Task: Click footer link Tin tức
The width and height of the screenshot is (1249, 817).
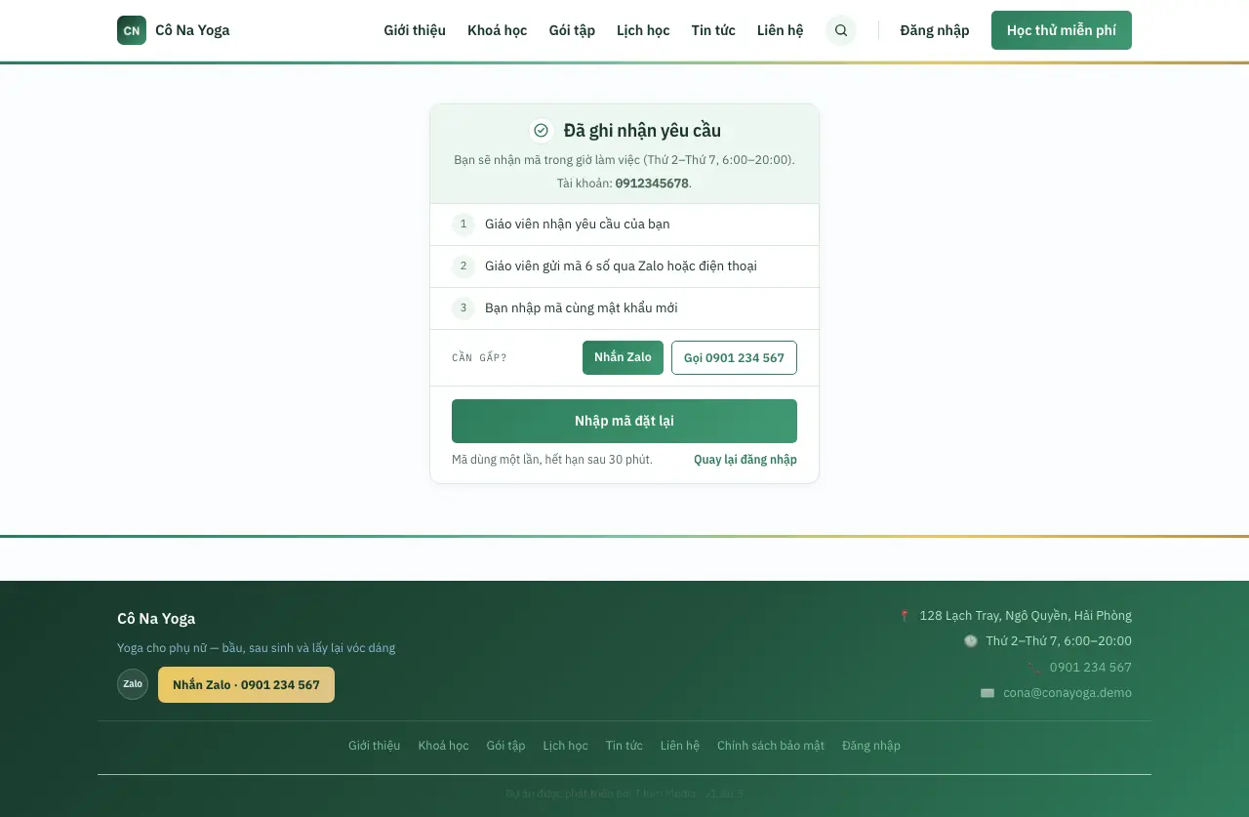Action: 624,746
